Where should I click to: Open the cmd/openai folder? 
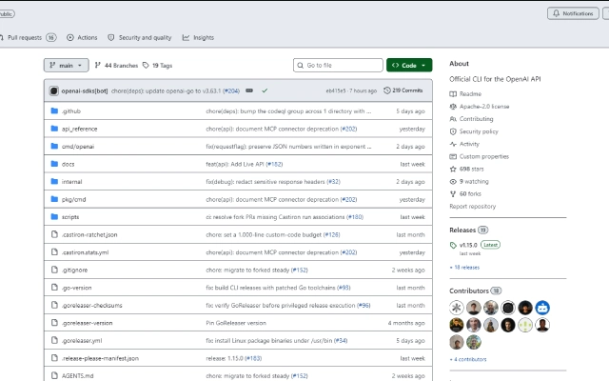tap(78, 147)
